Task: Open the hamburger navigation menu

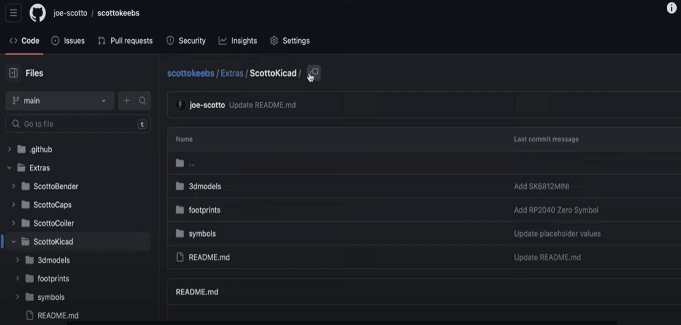Action: point(14,13)
